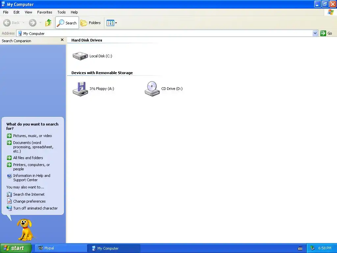Search for Pictures, music, or video
Image resolution: width=337 pixels, height=253 pixels.
click(33, 136)
